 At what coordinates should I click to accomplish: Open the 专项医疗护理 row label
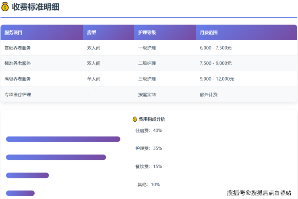(x=17, y=95)
